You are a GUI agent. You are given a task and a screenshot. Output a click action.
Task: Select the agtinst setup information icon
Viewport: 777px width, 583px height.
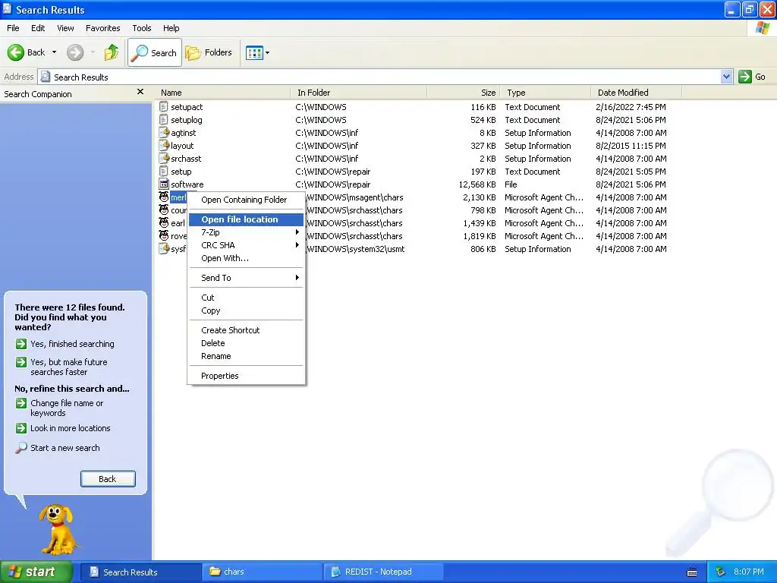coord(164,132)
